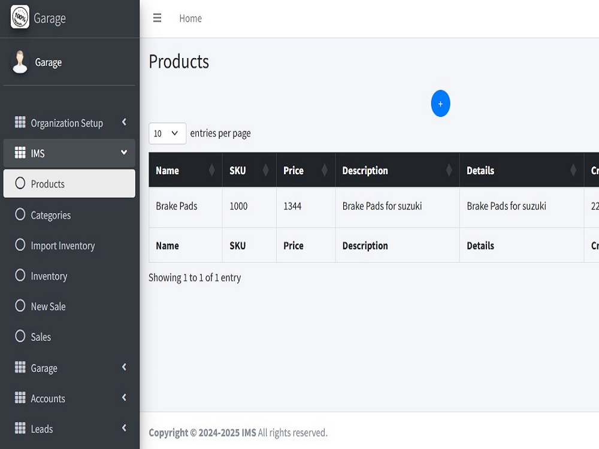Image resolution: width=599 pixels, height=449 pixels.
Task: Toggle the sidebar with hamburger menu icon
Action: point(157,18)
